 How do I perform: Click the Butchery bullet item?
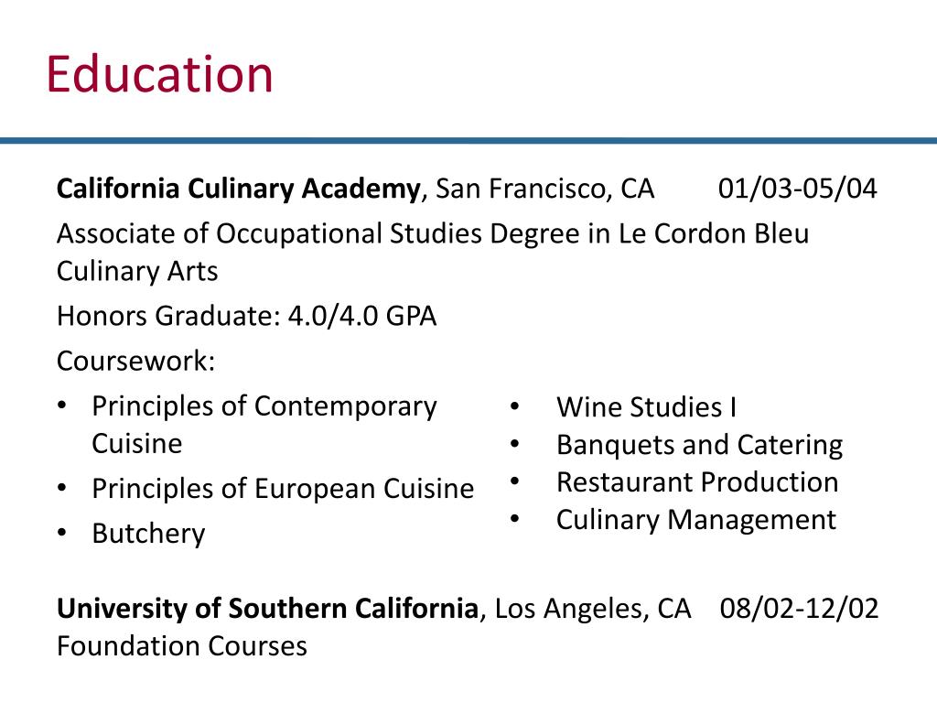(x=148, y=534)
